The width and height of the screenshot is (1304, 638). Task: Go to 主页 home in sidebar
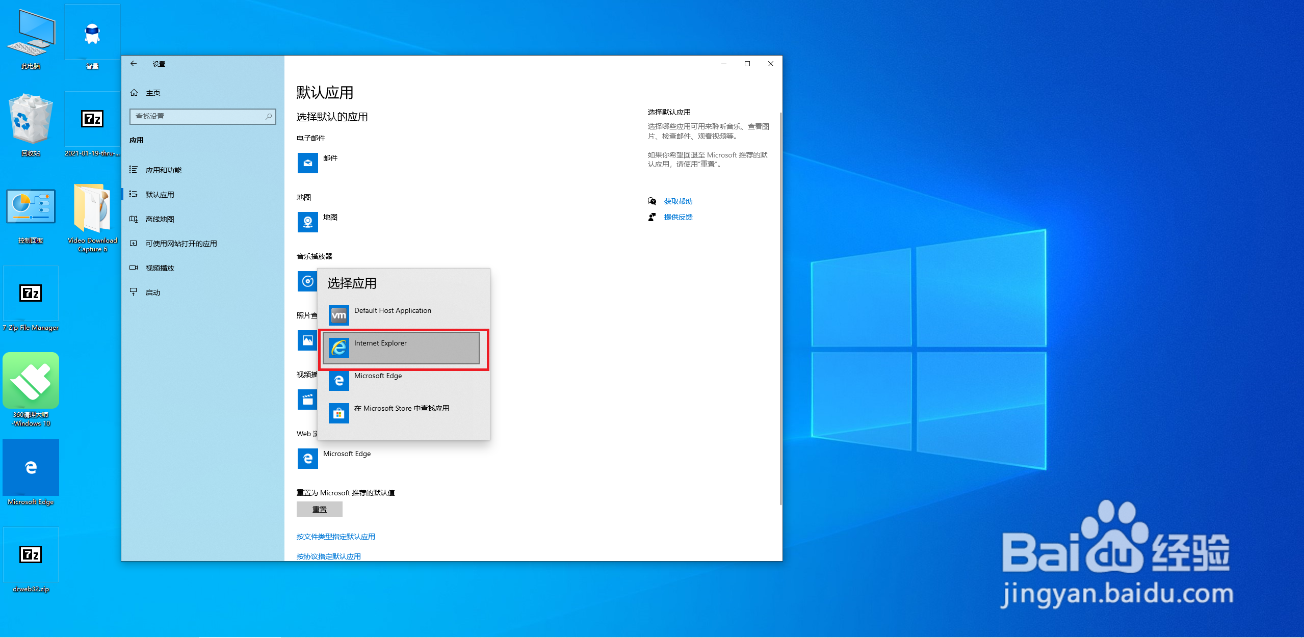click(153, 93)
